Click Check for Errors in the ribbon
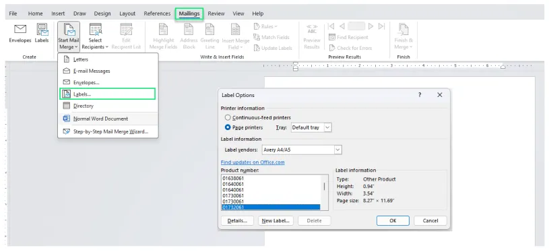The width and height of the screenshot is (549, 252). (350, 48)
